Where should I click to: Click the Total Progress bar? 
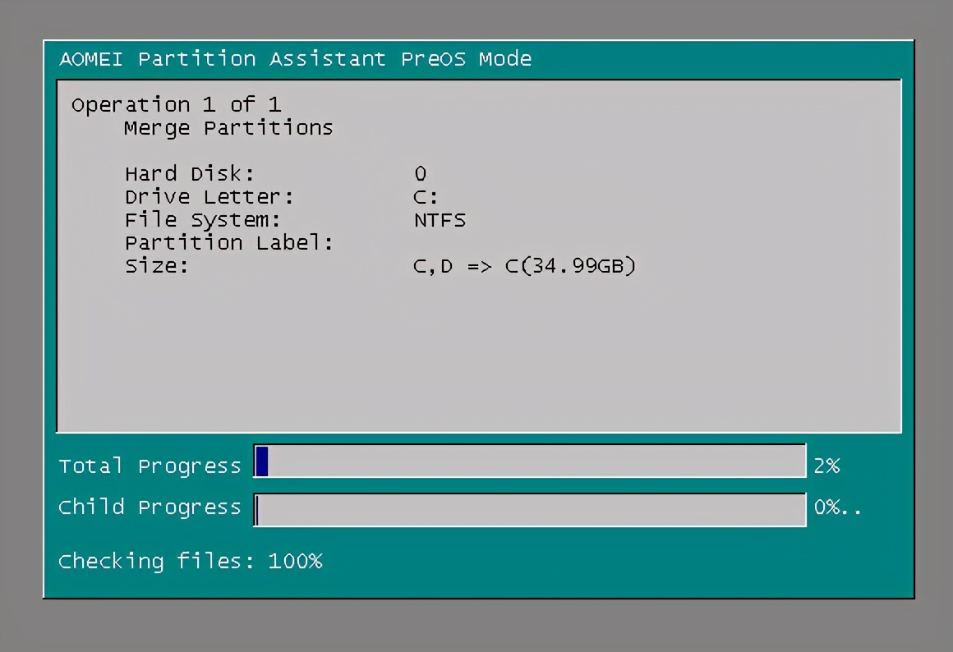529,461
